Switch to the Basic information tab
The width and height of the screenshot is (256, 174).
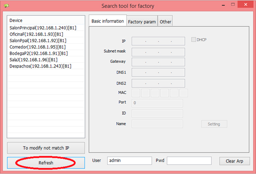point(108,21)
